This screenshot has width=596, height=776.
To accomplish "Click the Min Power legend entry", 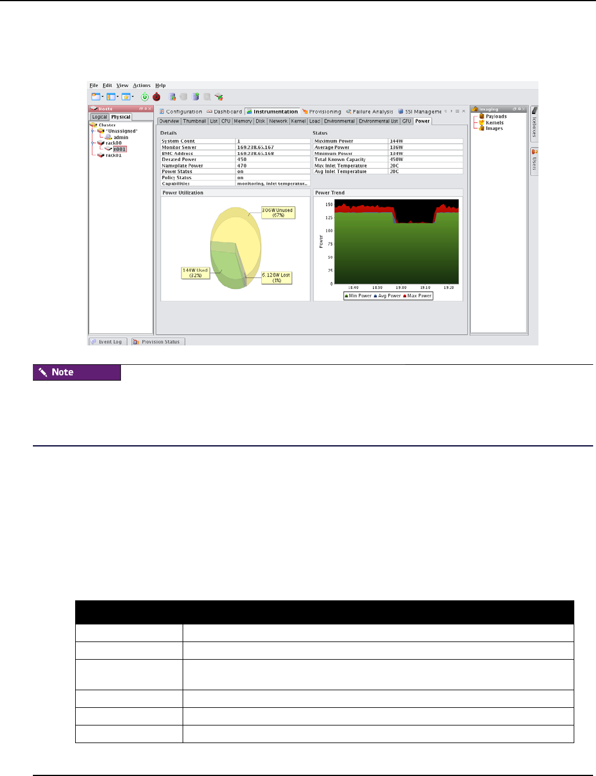I will pyautogui.click(x=358, y=296).
